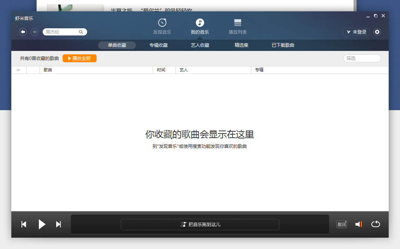The height and width of the screenshot is (249, 400).
Task: Go forward with the right arrow button
Action: click(34, 32)
